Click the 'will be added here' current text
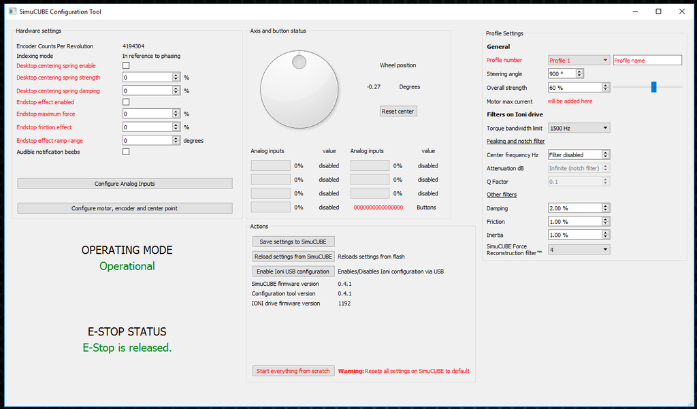Image resolution: width=697 pixels, height=409 pixels. (x=570, y=101)
